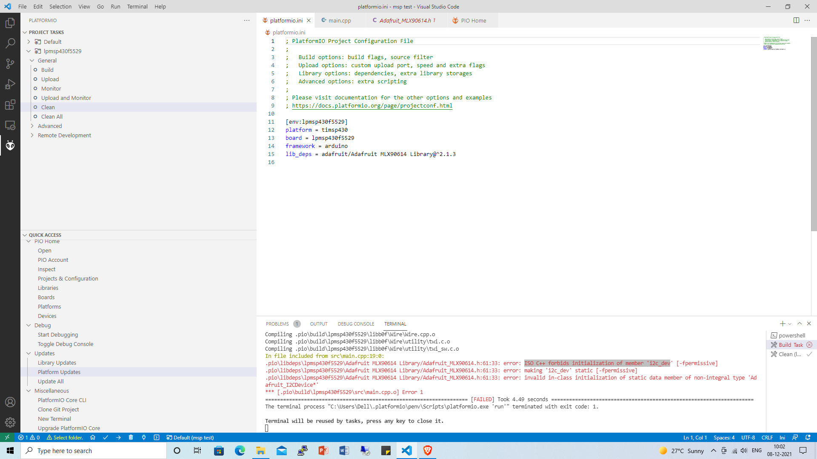Open editor More Actions ellipsis
Screen dimensions: 817x459
tap(807, 20)
